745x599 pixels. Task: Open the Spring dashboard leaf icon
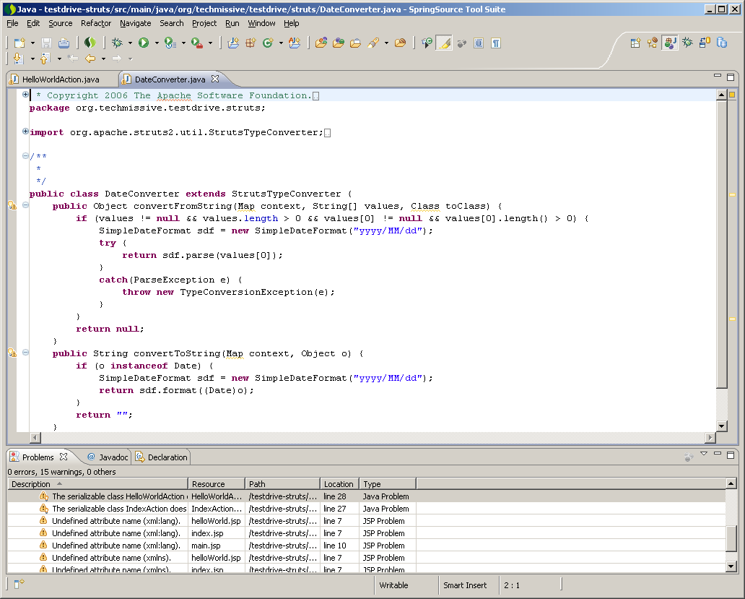(90, 43)
